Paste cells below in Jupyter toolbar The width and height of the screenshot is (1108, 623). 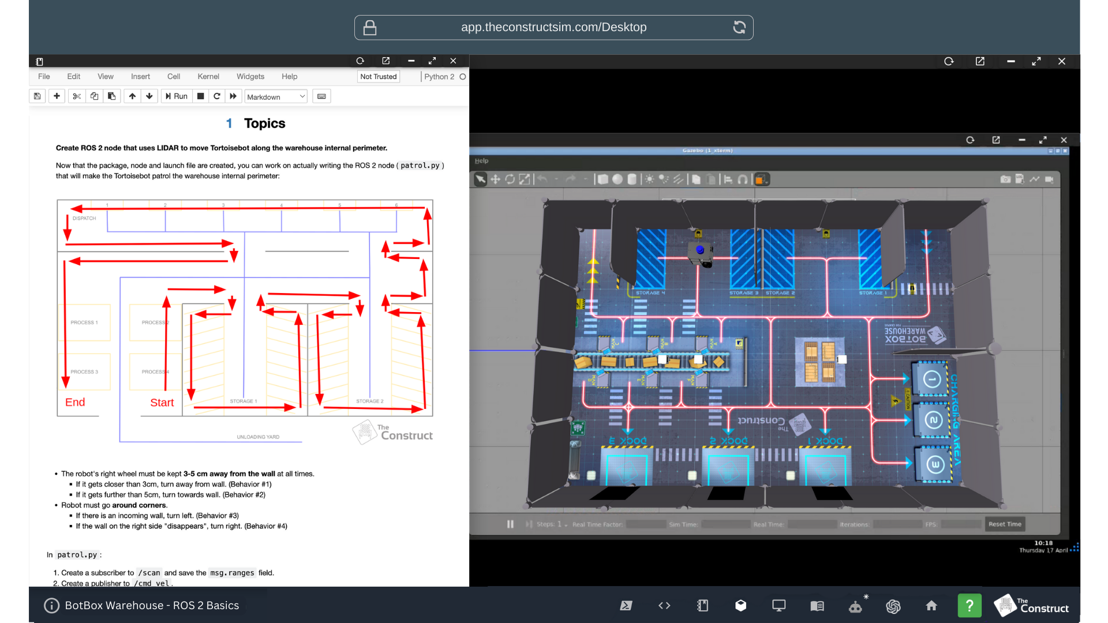tap(111, 96)
